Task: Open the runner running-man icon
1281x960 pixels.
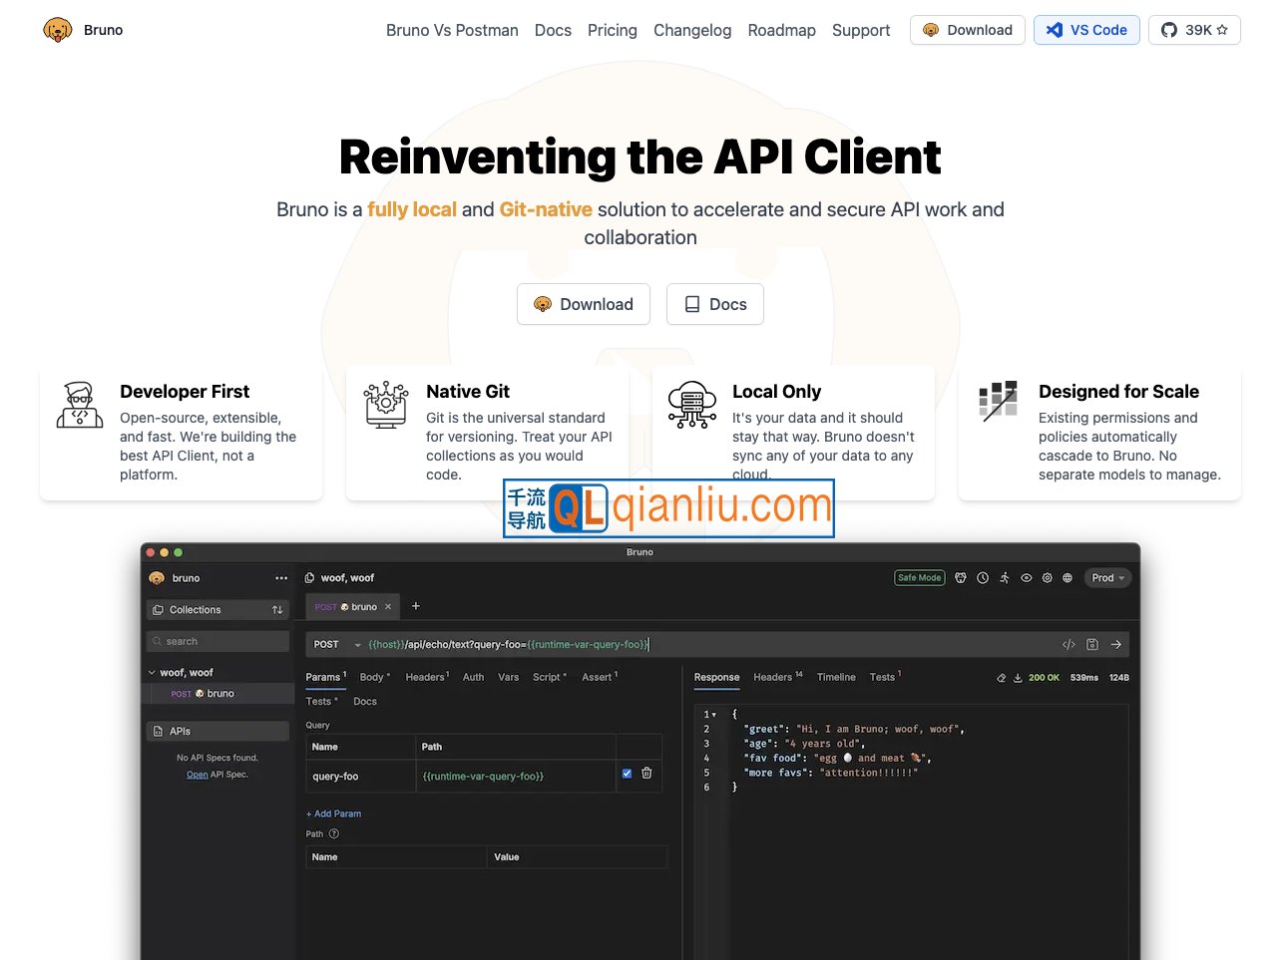Action: click(x=1005, y=578)
